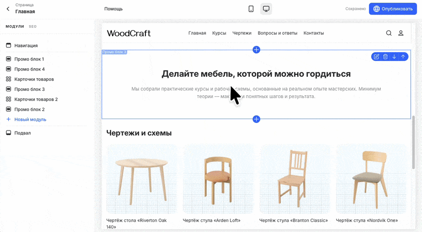This screenshot has height=232, width=422.
Task: Click the Branton Classic chair thumbnail
Action: click(295, 179)
